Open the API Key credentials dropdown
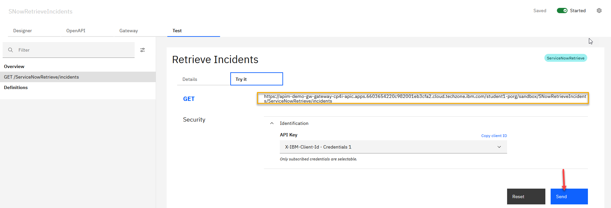This screenshot has height=208, width=611. click(x=393, y=147)
